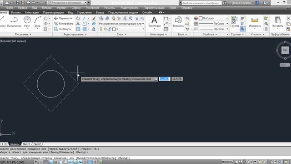
Task: Click the Offset icon in Редактирование panel
Action: pos(94,29)
